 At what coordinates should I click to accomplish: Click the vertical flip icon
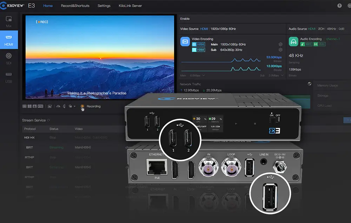(64, 106)
